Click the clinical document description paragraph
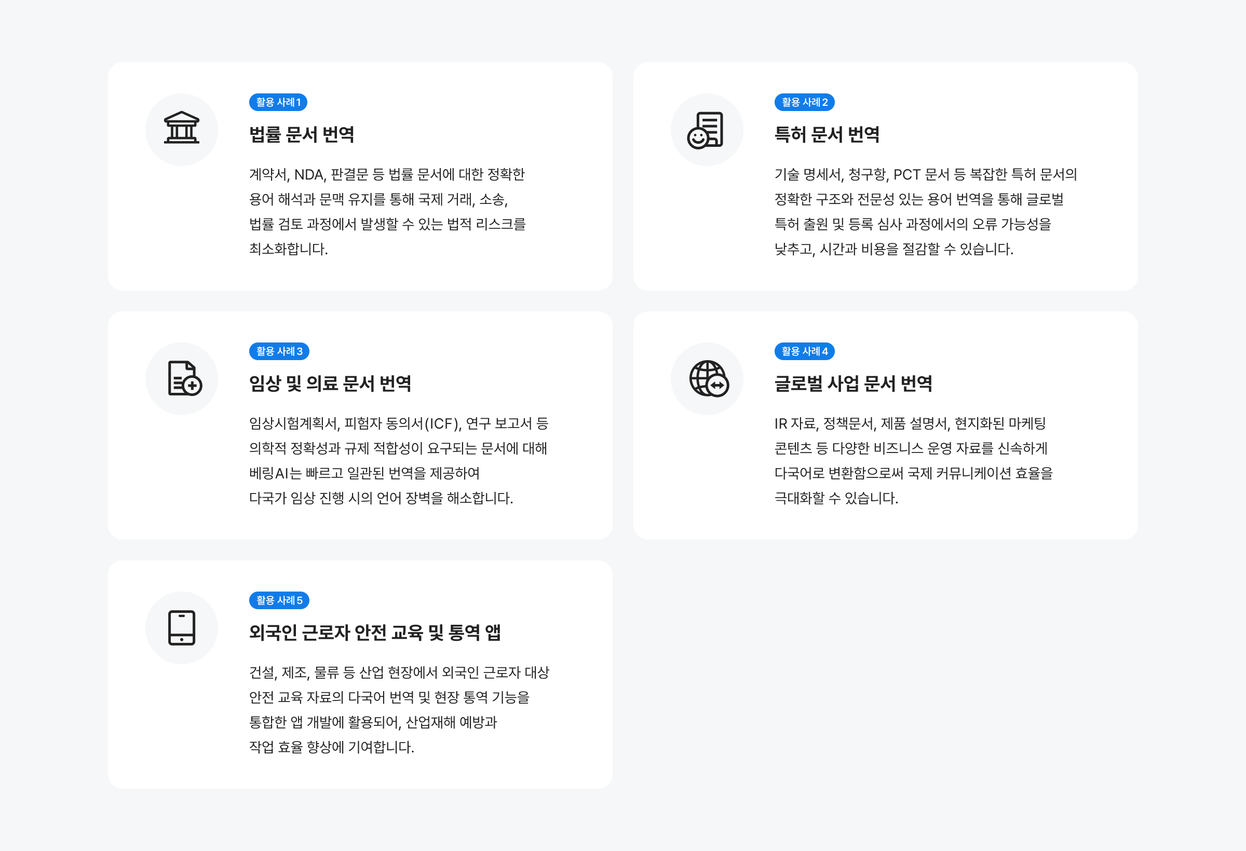 (398, 461)
